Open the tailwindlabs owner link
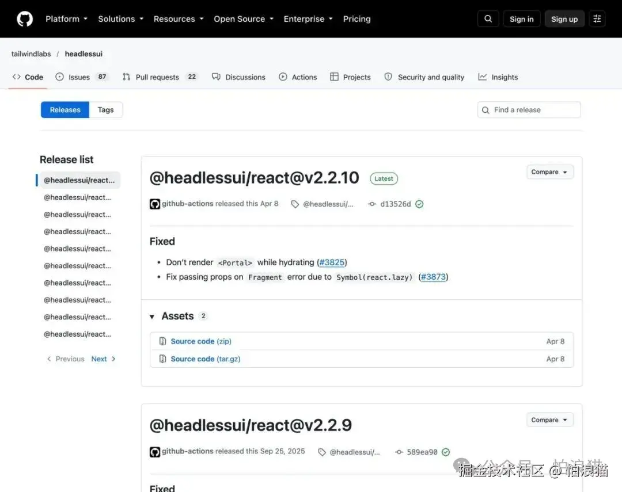 [x=31, y=54]
